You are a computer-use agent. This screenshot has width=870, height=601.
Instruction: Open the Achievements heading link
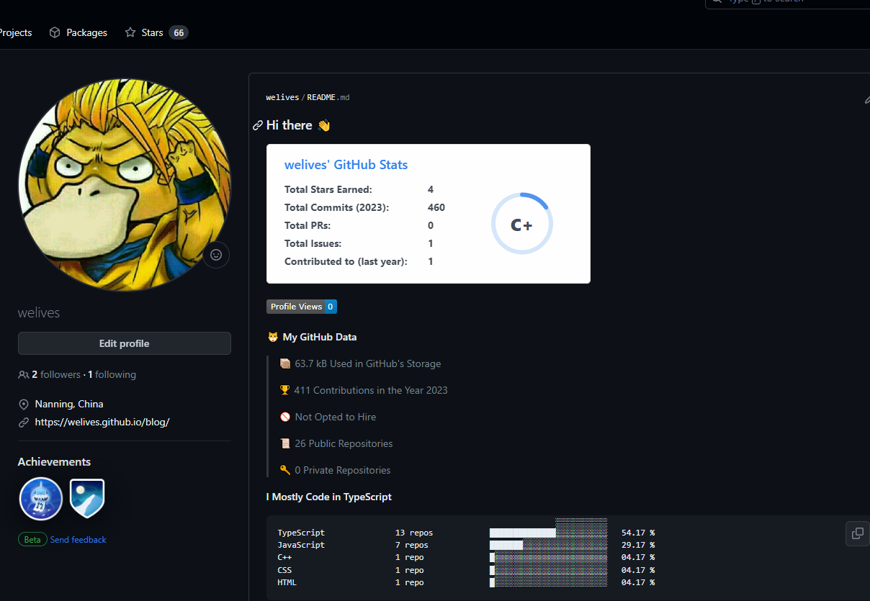coord(54,462)
